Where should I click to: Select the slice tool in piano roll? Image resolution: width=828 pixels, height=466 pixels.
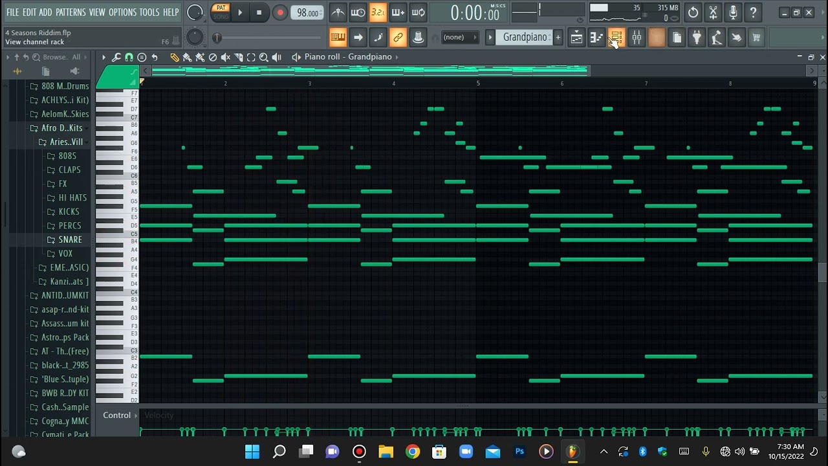point(239,57)
